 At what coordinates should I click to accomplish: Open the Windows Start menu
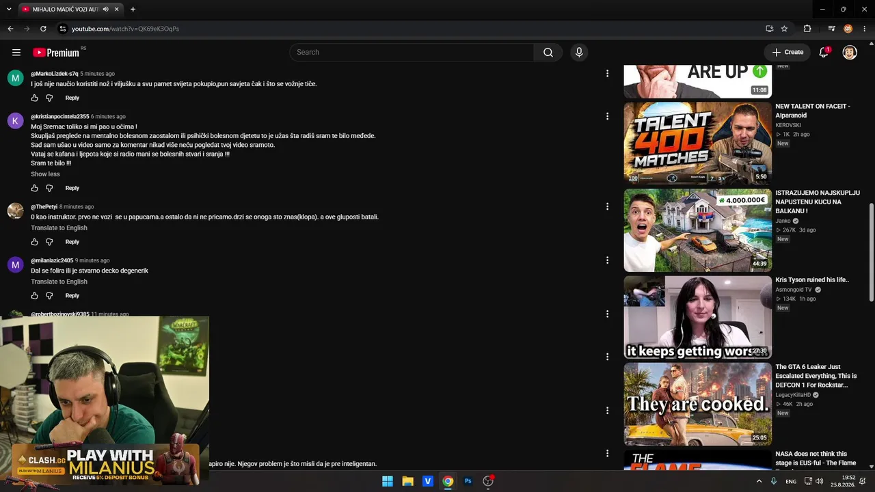click(388, 481)
